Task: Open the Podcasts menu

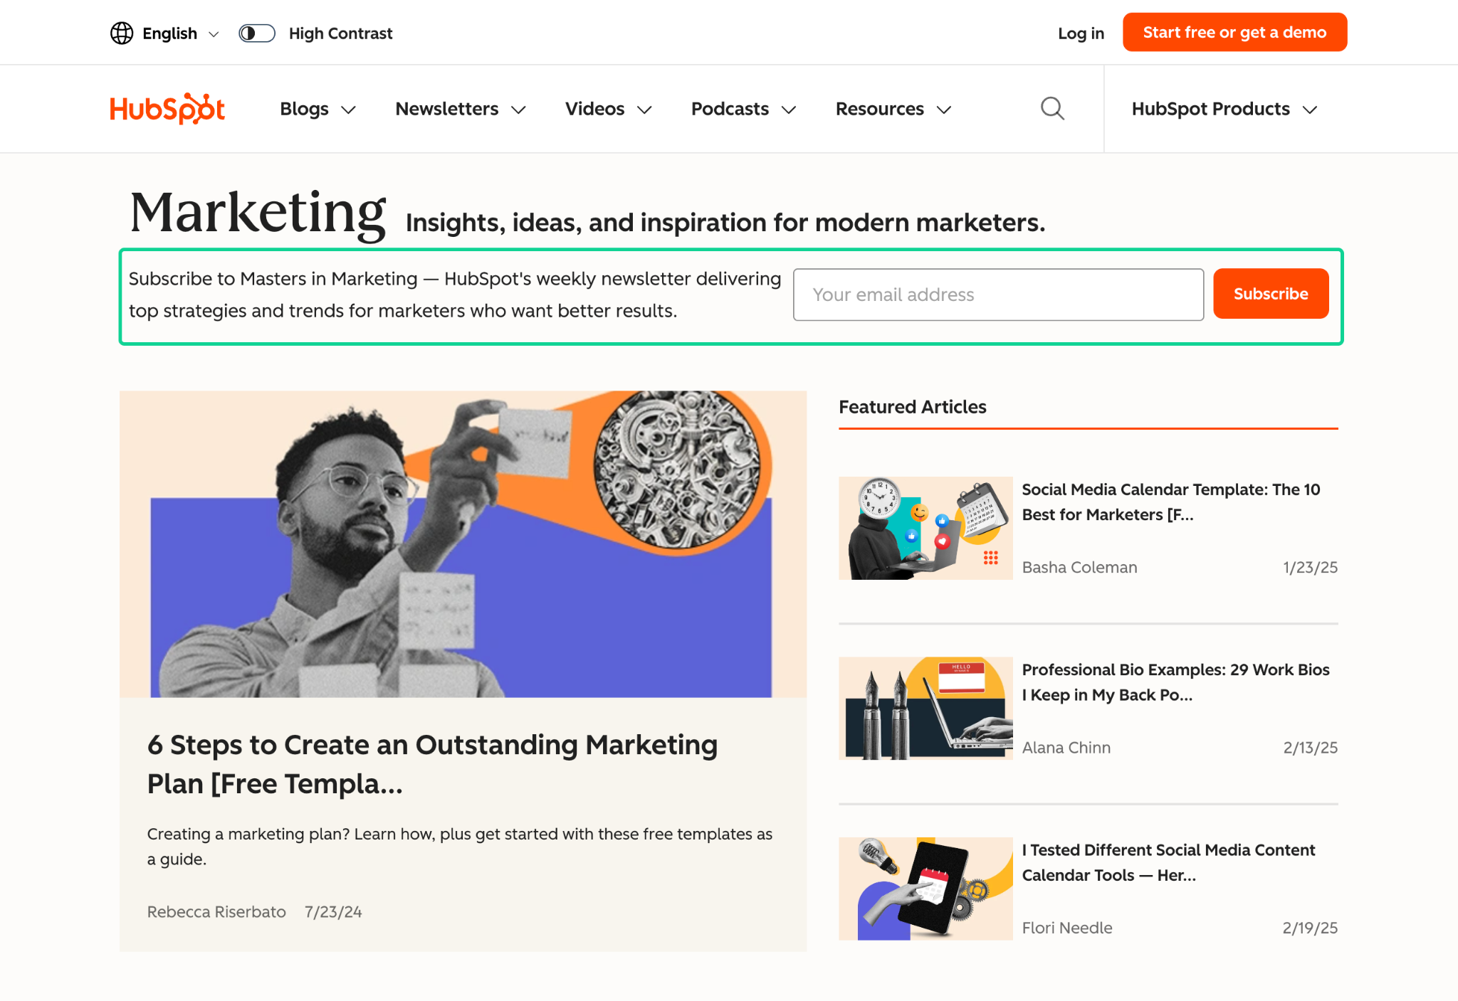Action: click(x=742, y=109)
